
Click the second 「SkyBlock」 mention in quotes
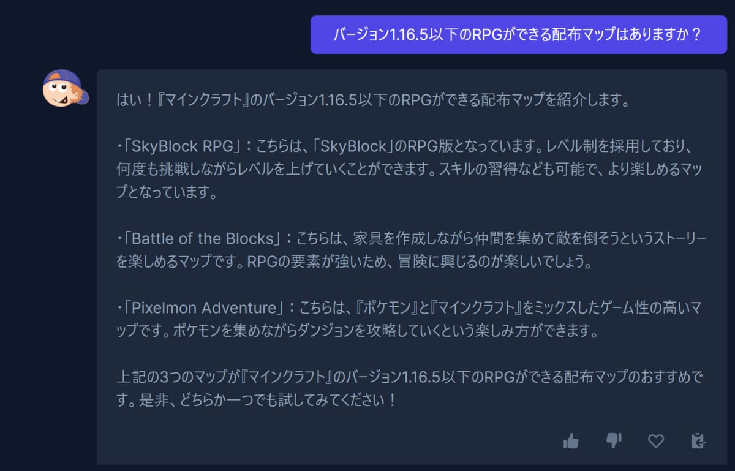(x=354, y=147)
